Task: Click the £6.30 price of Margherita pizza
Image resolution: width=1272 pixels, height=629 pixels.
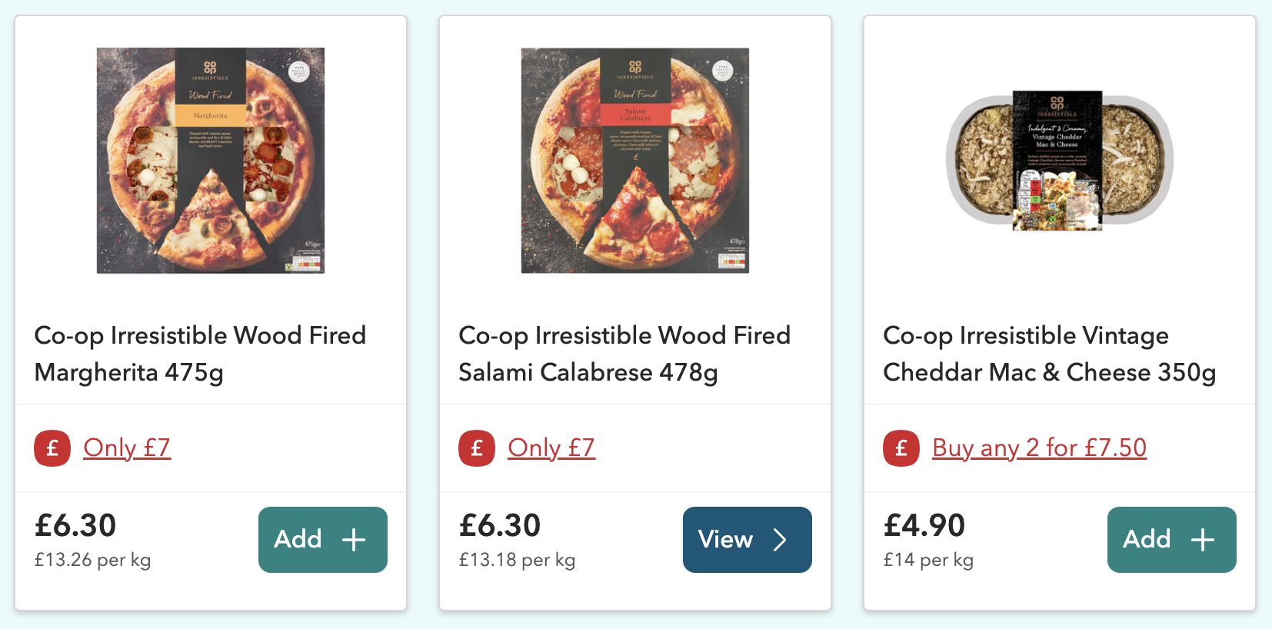Action: tap(75, 526)
